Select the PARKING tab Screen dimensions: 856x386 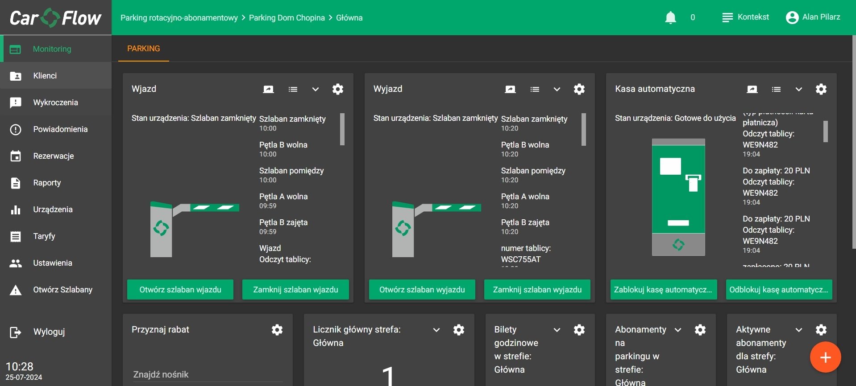[x=143, y=49]
